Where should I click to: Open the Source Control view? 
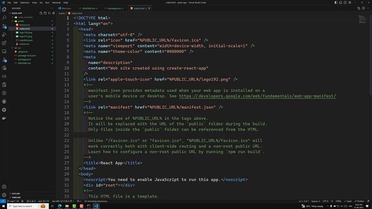[x=4, y=26]
